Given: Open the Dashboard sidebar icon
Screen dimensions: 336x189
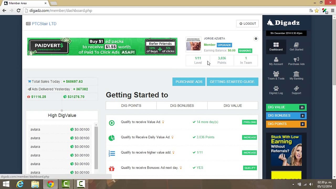Looking at the screenshot, I should point(276,47).
